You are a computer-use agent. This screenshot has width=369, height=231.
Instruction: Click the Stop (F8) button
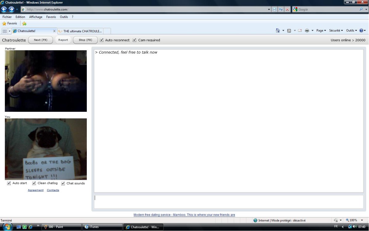click(x=86, y=40)
